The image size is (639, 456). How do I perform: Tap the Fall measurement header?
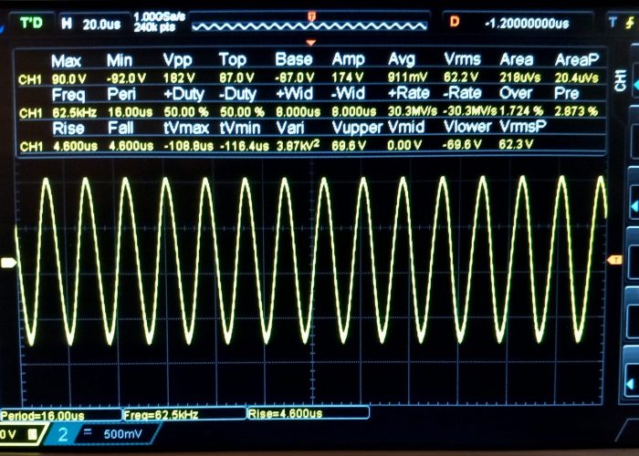point(120,129)
